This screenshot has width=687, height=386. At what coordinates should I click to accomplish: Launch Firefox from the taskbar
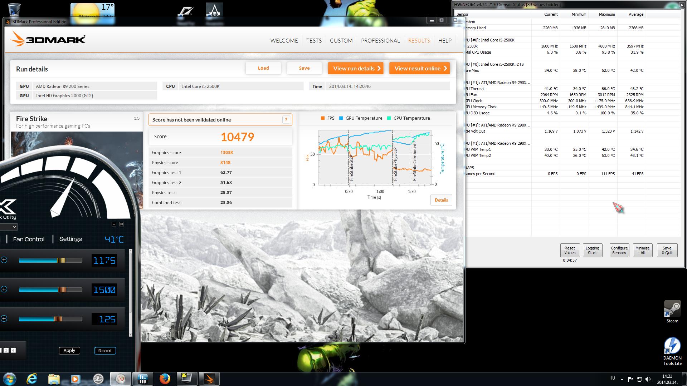tap(165, 378)
